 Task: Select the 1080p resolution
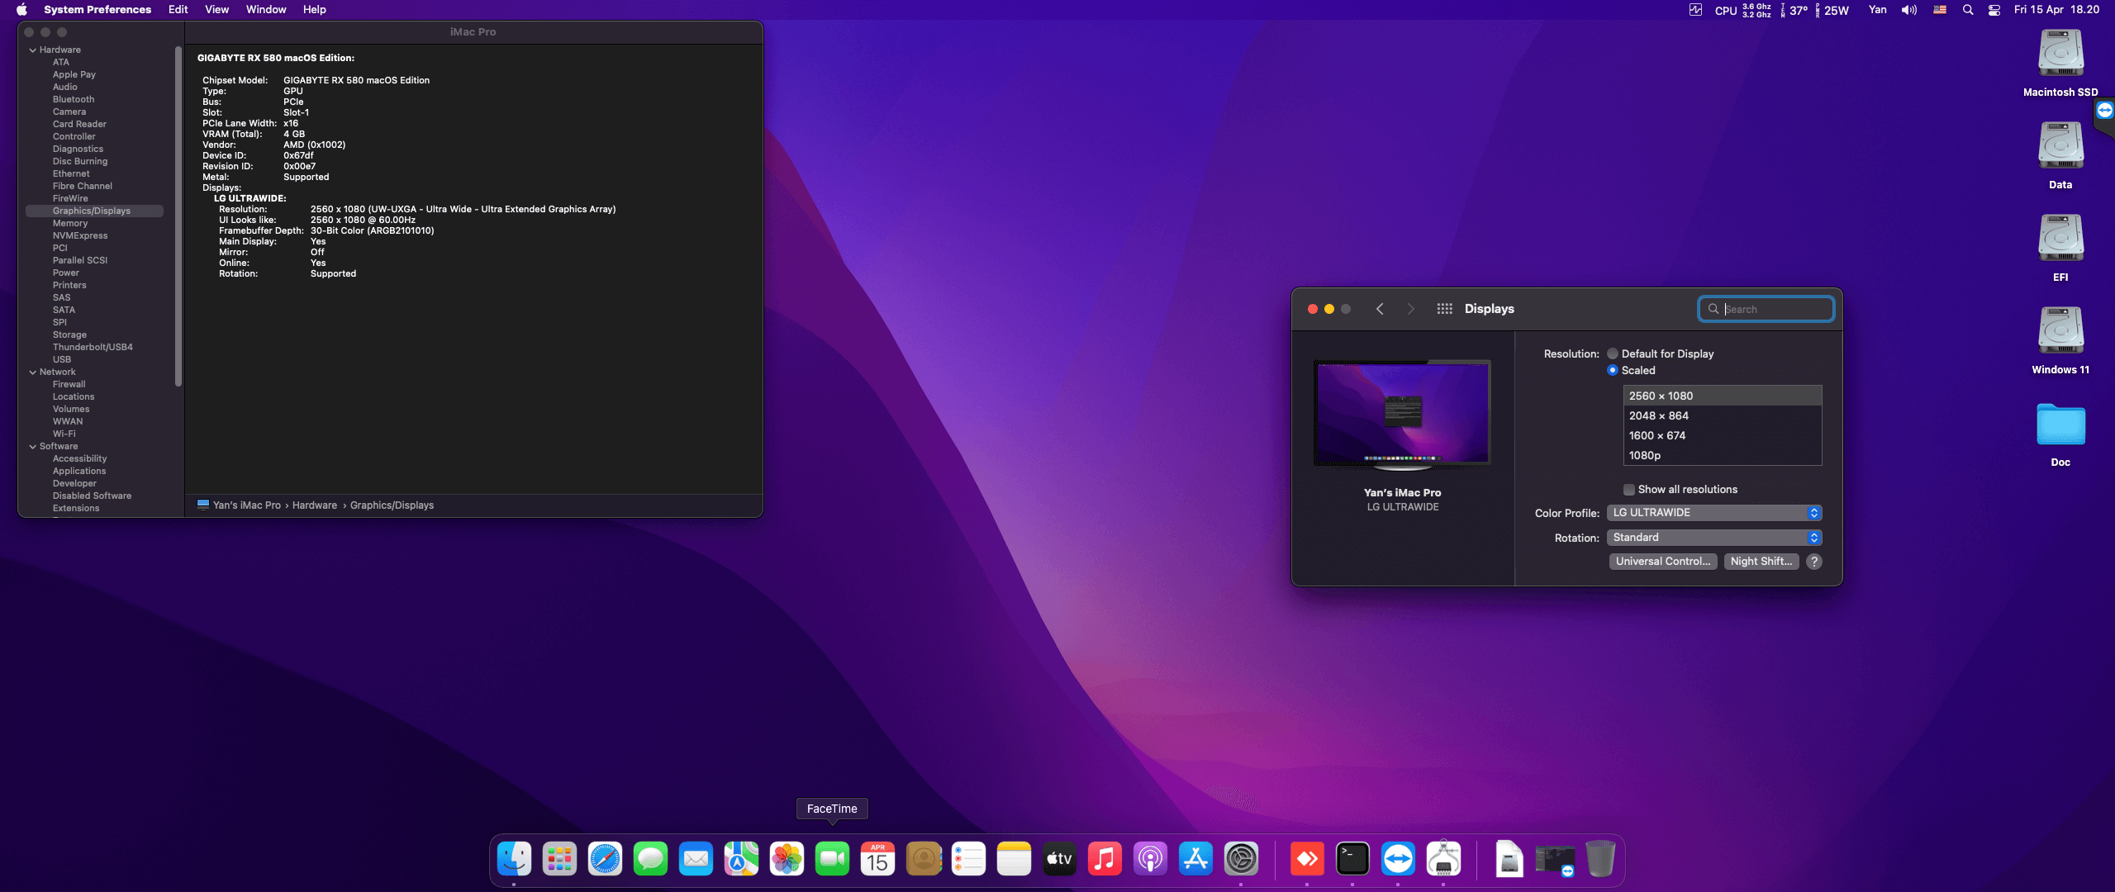pos(1723,456)
